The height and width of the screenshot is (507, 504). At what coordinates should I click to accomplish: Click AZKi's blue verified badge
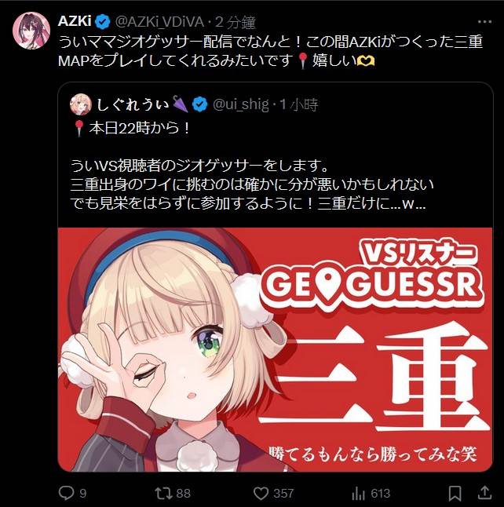[x=103, y=22]
